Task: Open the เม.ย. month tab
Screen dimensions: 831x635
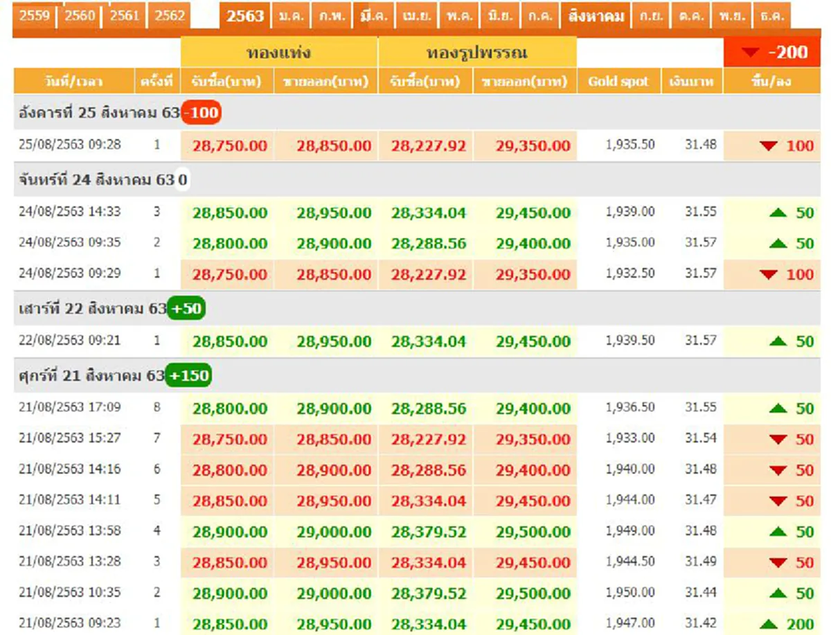Action: tap(418, 15)
